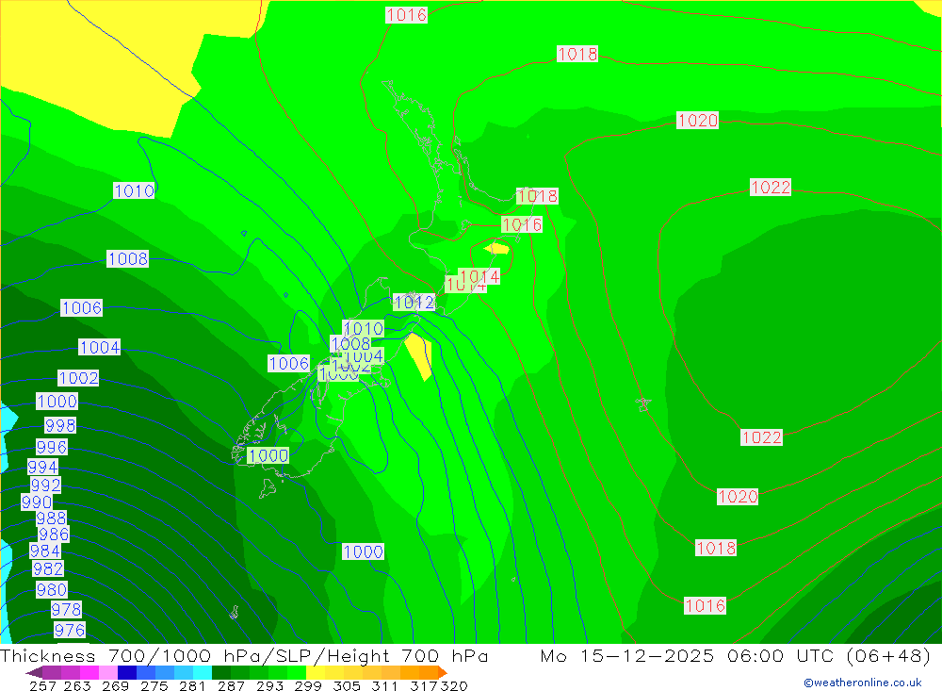The height and width of the screenshot is (691, 942).
Task: Click the 986 isobar label
Action: tap(54, 534)
